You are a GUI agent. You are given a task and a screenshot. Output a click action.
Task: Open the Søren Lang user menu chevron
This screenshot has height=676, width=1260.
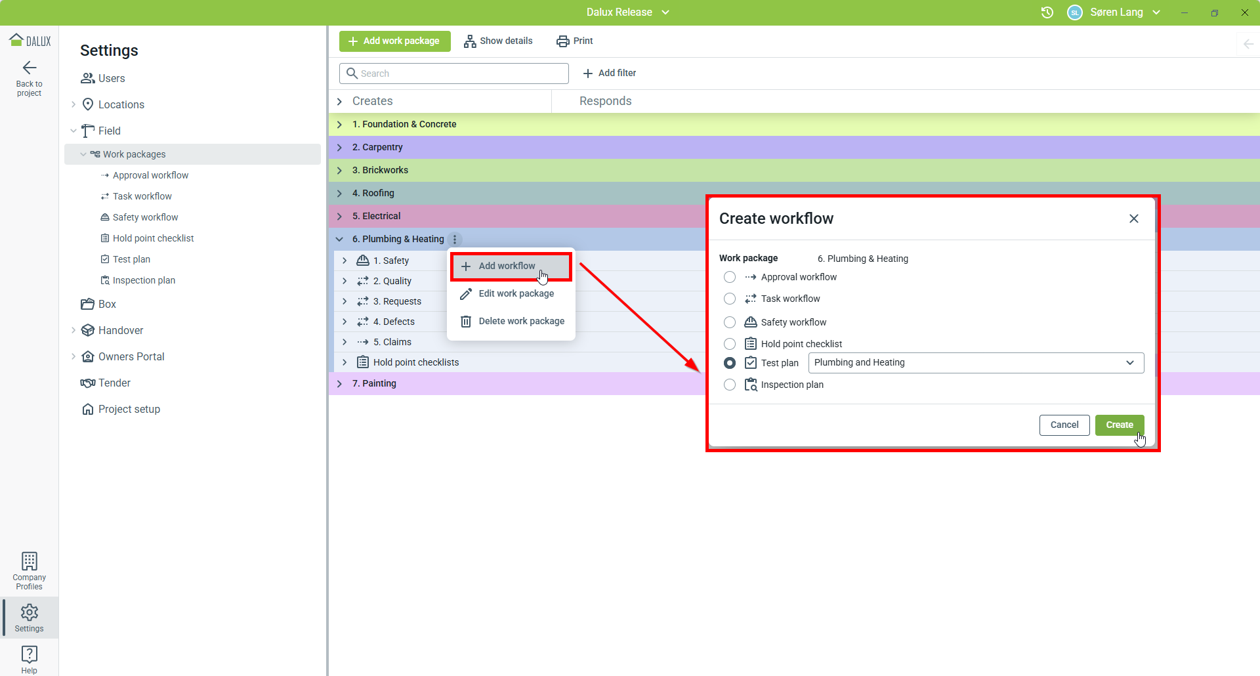1156,12
